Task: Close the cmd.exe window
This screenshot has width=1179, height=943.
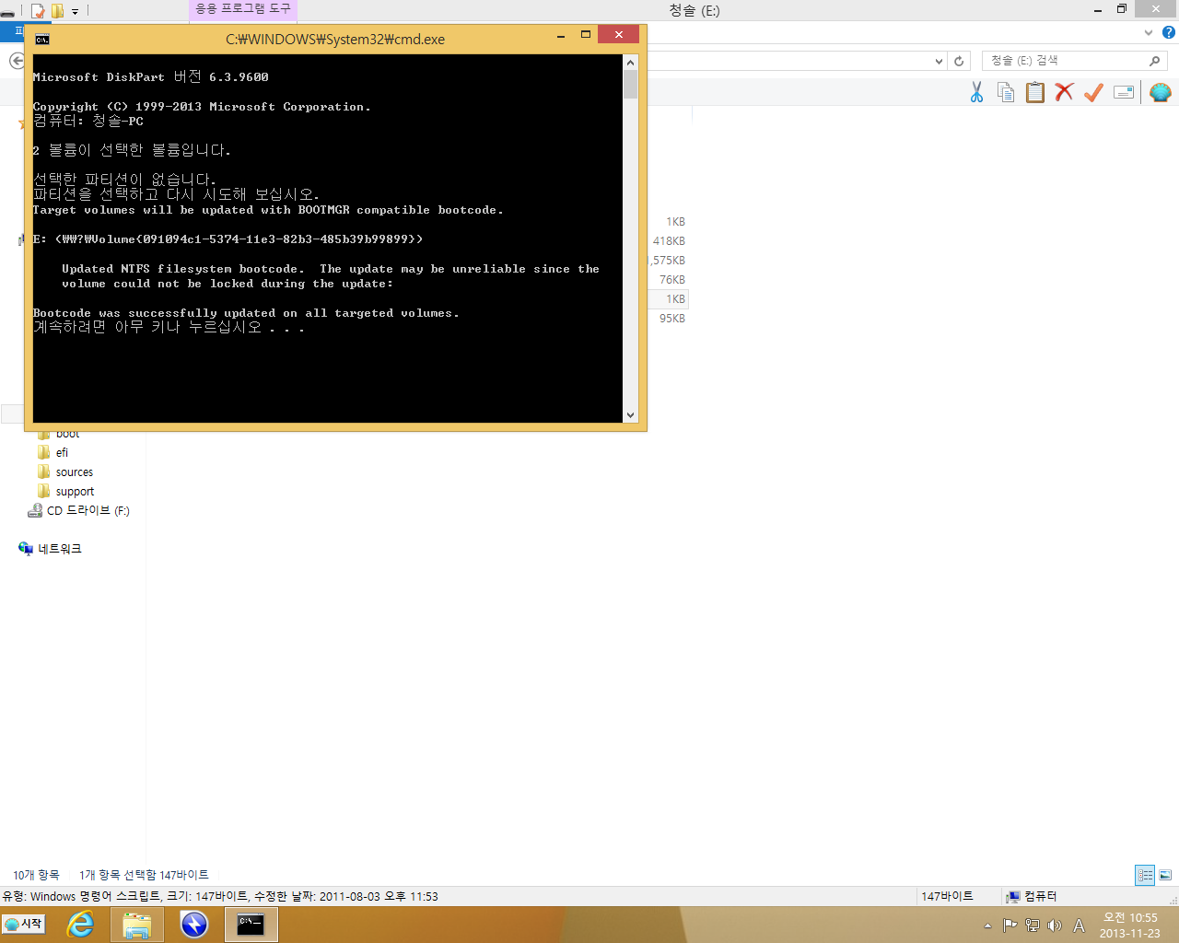Action: [x=618, y=35]
